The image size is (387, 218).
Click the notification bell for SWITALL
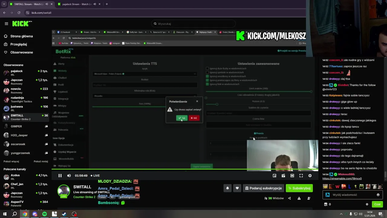[x=228, y=188]
